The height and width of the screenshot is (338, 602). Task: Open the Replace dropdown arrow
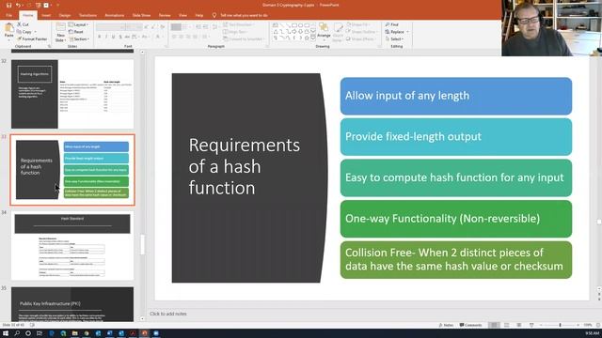pyautogui.click(x=407, y=32)
